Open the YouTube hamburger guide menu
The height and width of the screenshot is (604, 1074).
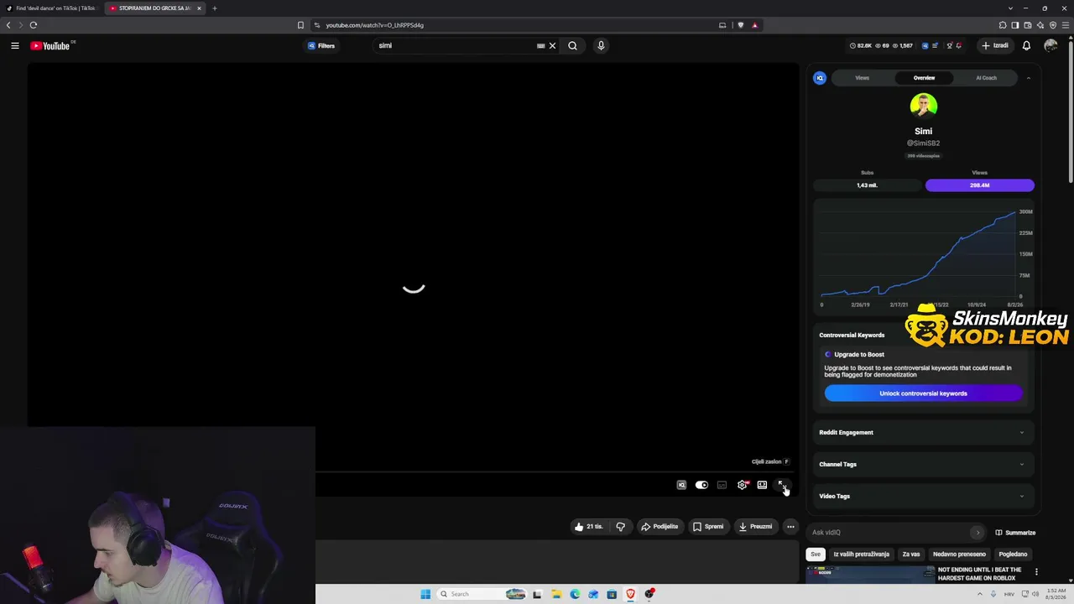tap(15, 45)
